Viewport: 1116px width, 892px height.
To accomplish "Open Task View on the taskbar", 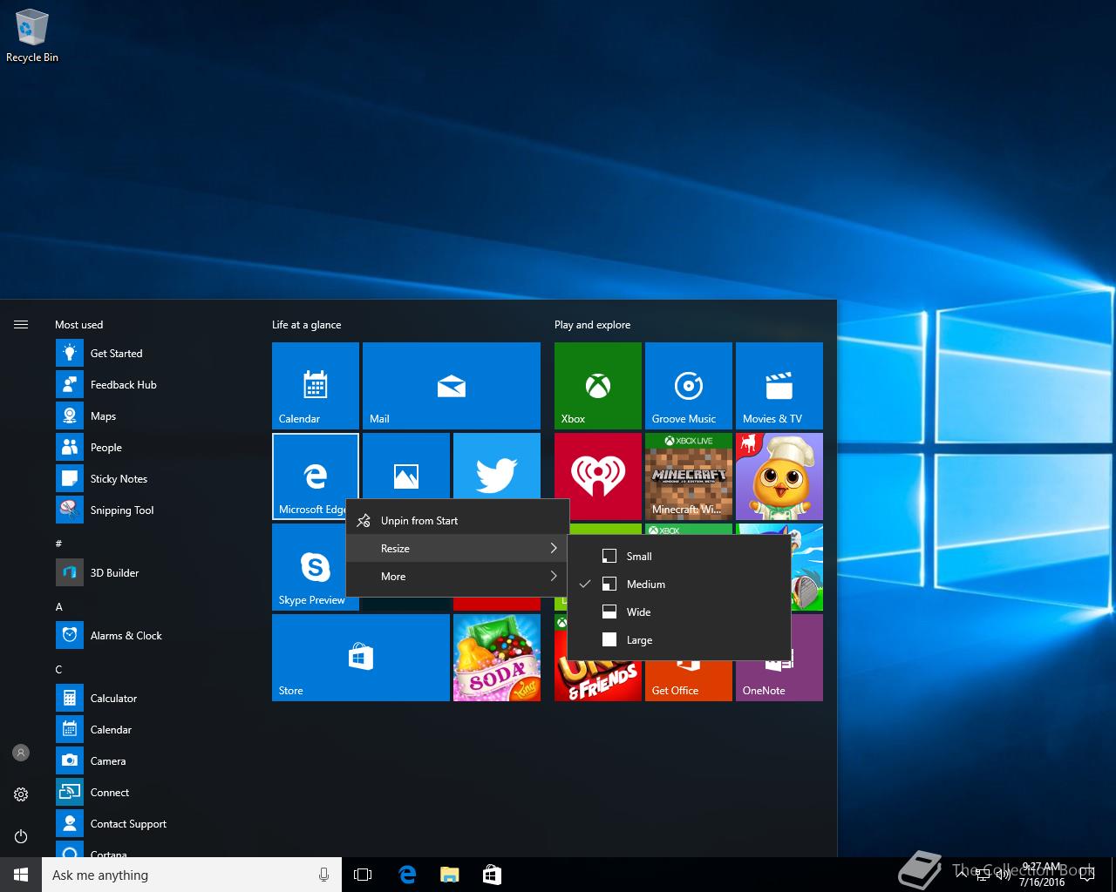I will 363,875.
